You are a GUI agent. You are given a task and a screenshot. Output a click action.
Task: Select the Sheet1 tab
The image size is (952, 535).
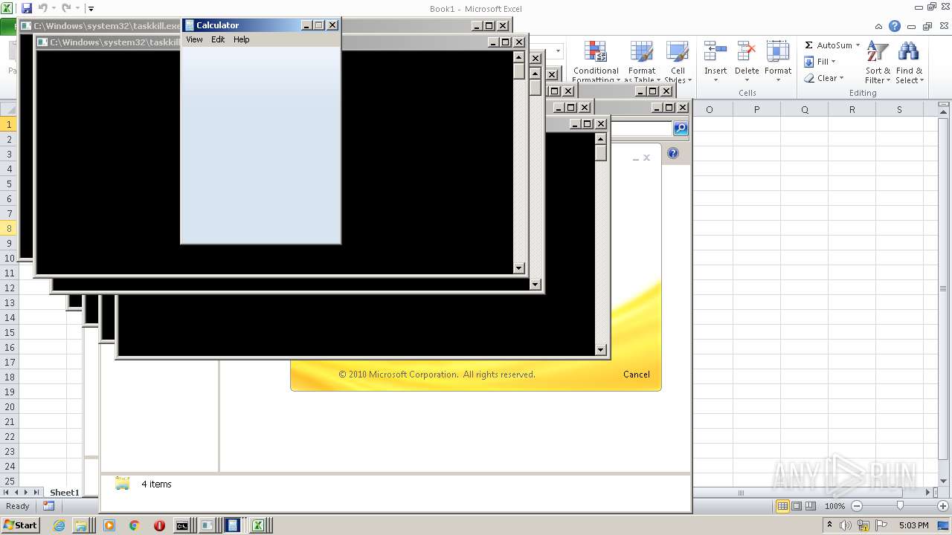(x=64, y=492)
